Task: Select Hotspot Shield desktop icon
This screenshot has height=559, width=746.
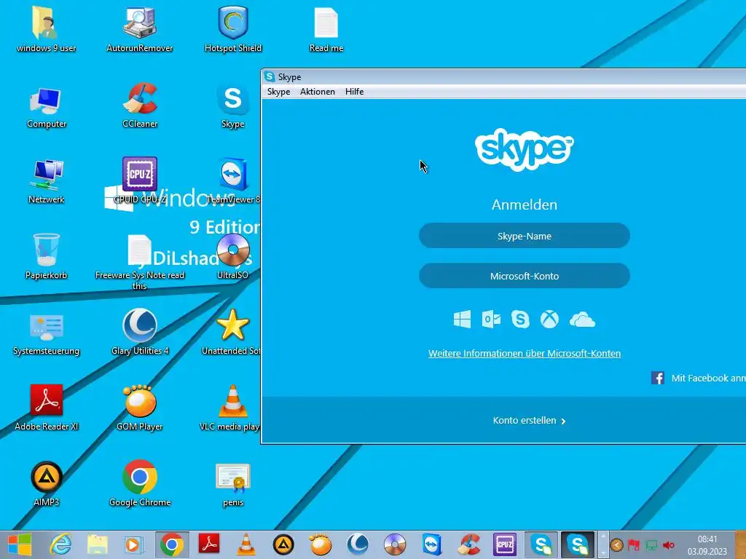Action: click(232, 29)
